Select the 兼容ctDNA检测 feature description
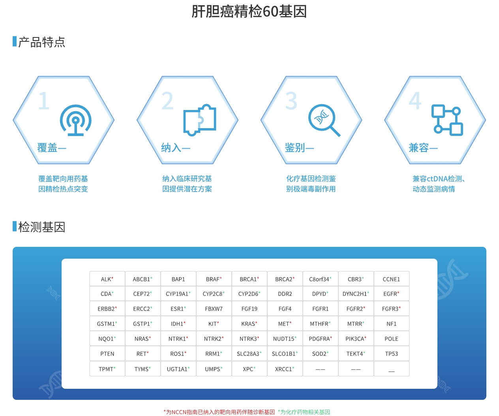 [x=438, y=184]
